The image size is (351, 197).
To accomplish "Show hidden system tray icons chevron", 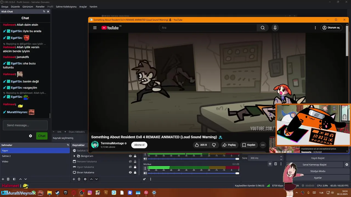I will coord(296,193).
